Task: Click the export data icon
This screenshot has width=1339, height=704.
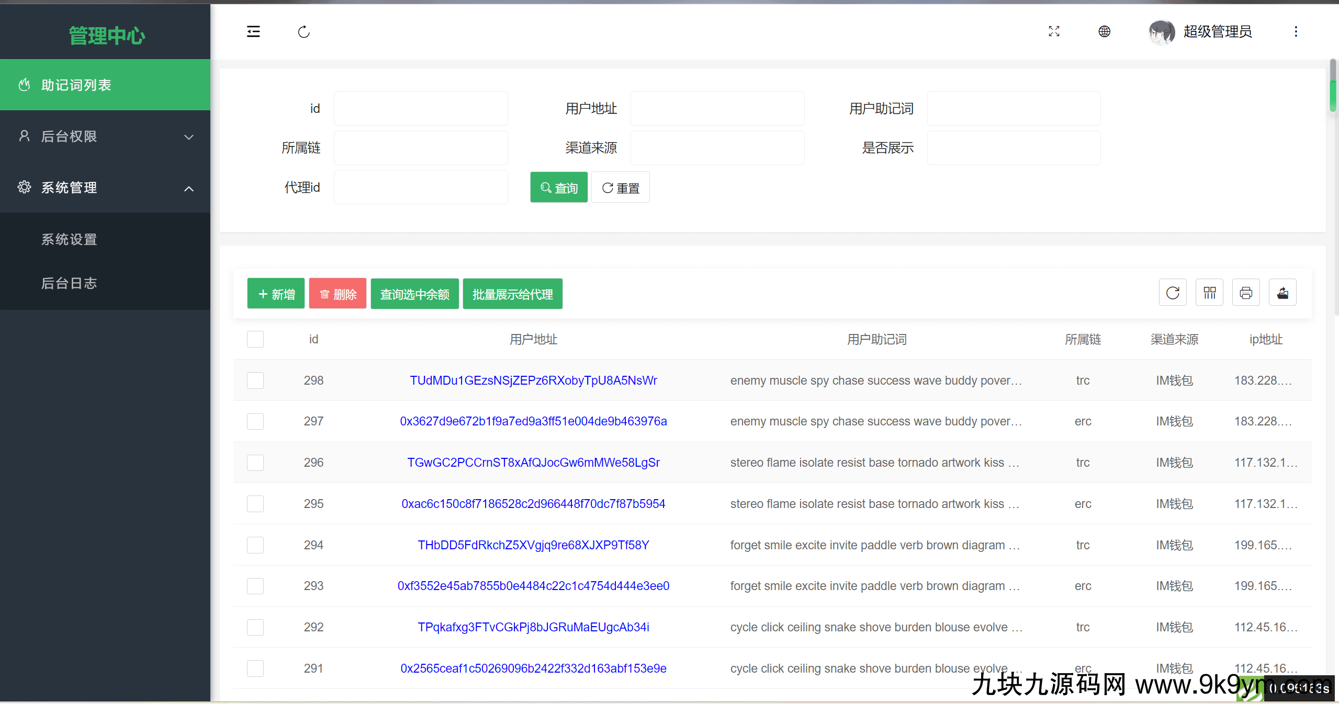Action: click(1282, 293)
